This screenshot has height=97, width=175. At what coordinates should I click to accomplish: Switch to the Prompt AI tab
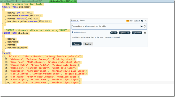(74, 20)
